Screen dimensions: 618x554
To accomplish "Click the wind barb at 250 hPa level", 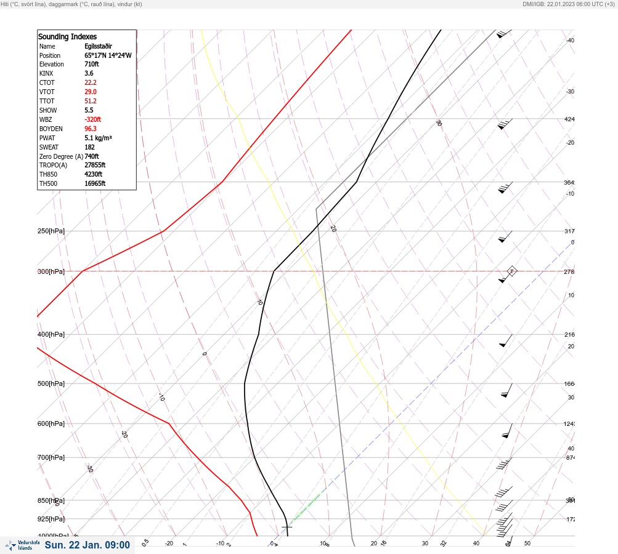I will (x=505, y=236).
